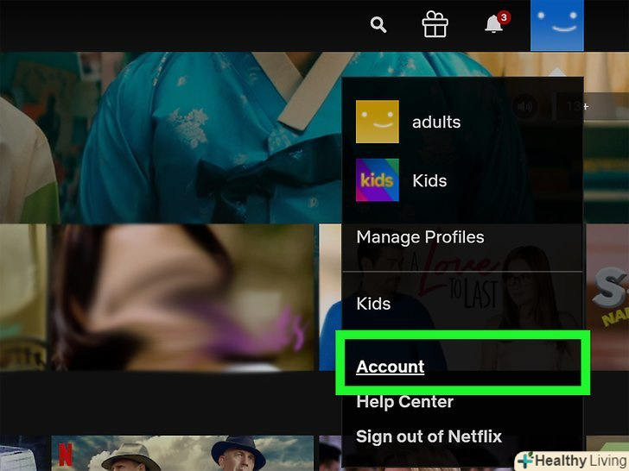Image resolution: width=629 pixels, height=471 pixels.
Task: Open the Netflix original thumbnail with hat men
Action: pyautogui.click(x=182, y=453)
